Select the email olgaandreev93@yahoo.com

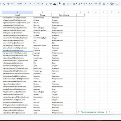17,58
